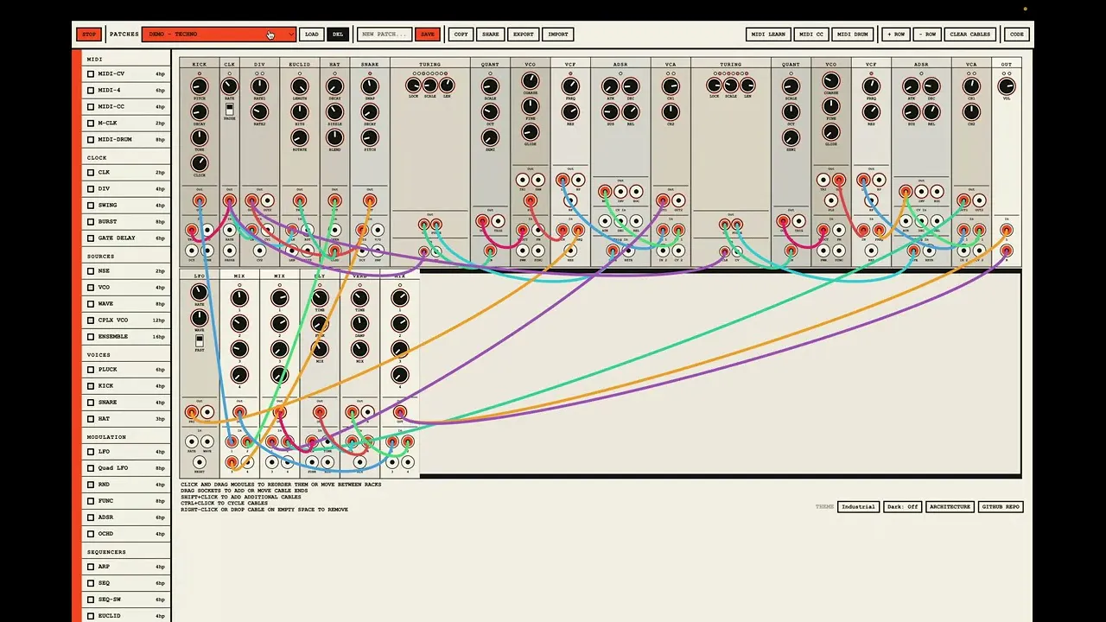This screenshot has width=1106, height=622.
Task: Check the SWING module checkbox
Action: tap(91, 206)
